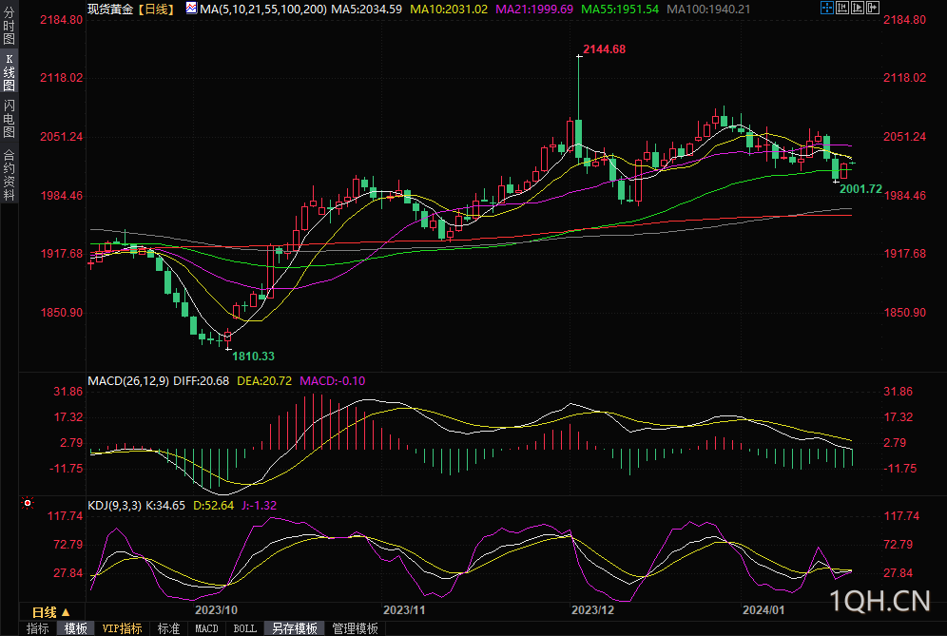
Task: Select the 指标 bottom tab
Action: tap(37, 628)
